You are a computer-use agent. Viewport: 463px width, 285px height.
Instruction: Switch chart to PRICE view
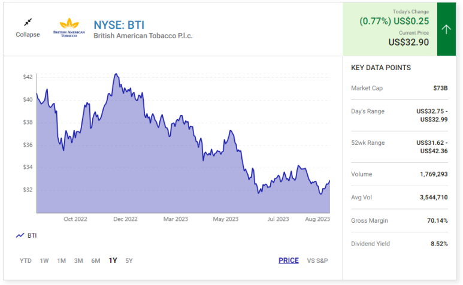coord(289,260)
